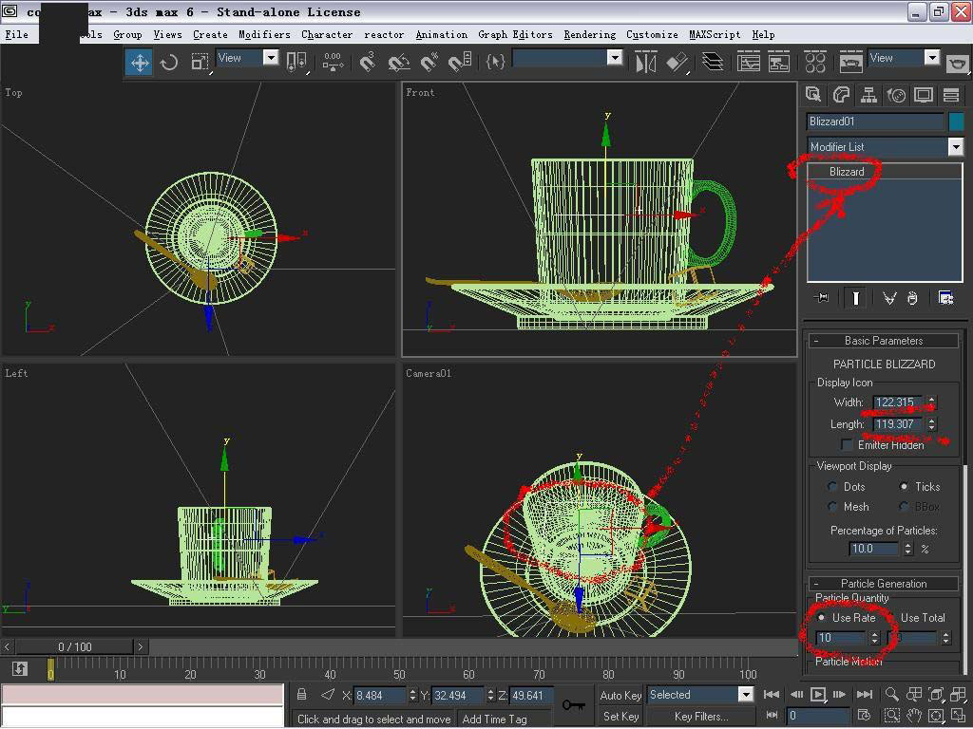Screen dimensions: 973x729
Task: Toggle Emitter Hidden checkbox
Action: click(847, 444)
